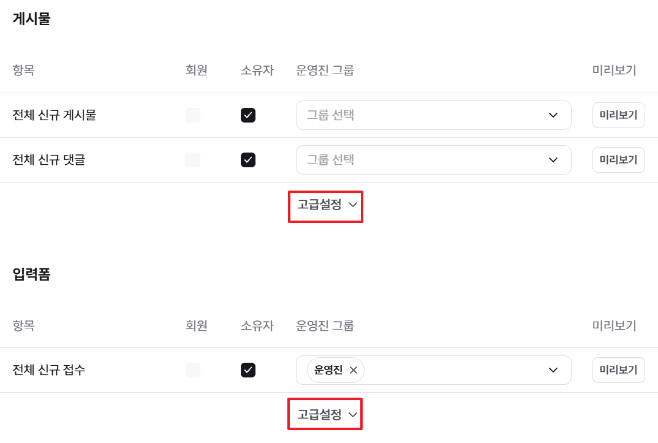This screenshot has height=443, width=658.
Task: Expand 고급설정 under the 입력폼 section
Action: tap(326, 415)
